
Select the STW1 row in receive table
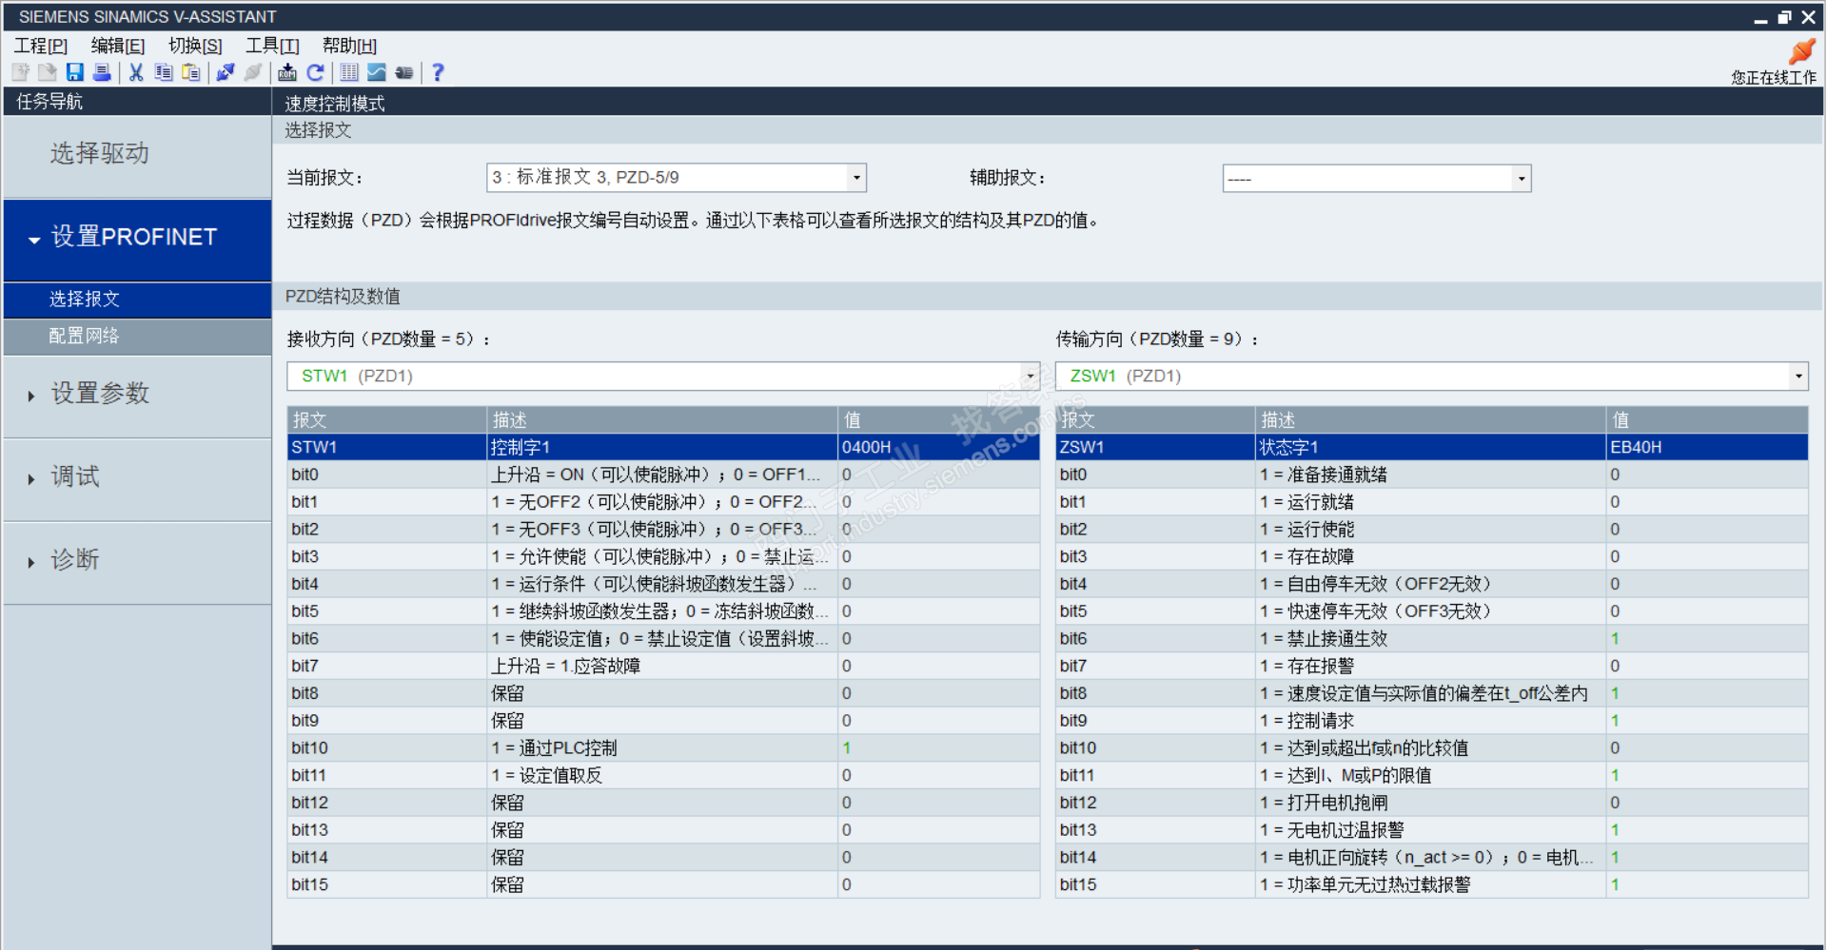coord(663,447)
